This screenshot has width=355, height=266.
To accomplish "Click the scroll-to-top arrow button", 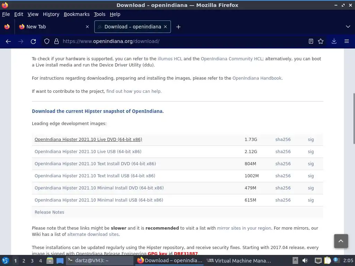I will (341, 241).
